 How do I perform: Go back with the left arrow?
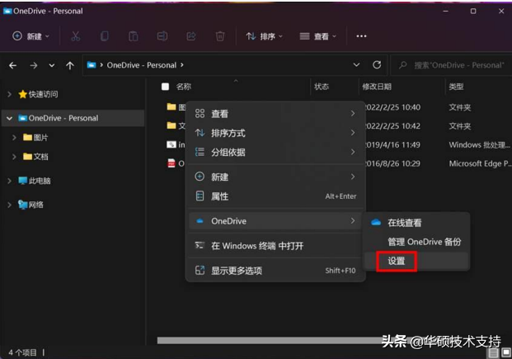(x=12, y=65)
